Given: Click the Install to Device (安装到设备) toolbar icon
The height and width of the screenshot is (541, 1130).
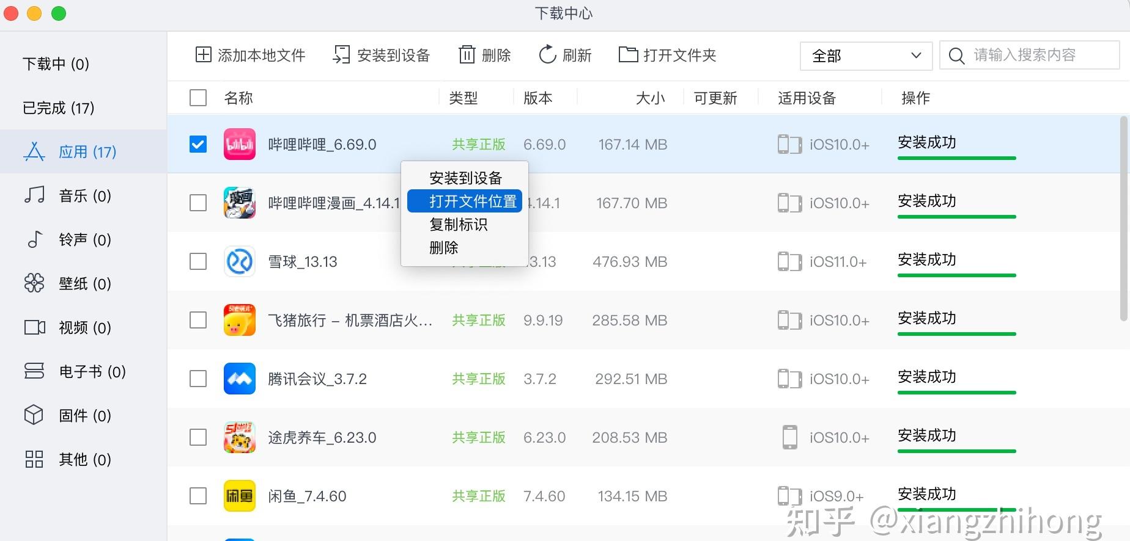Looking at the screenshot, I should click(341, 54).
